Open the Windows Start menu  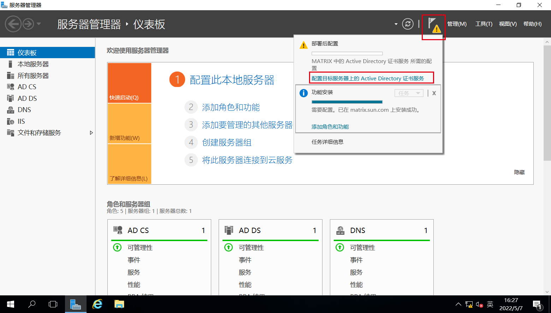click(x=10, y=304)
